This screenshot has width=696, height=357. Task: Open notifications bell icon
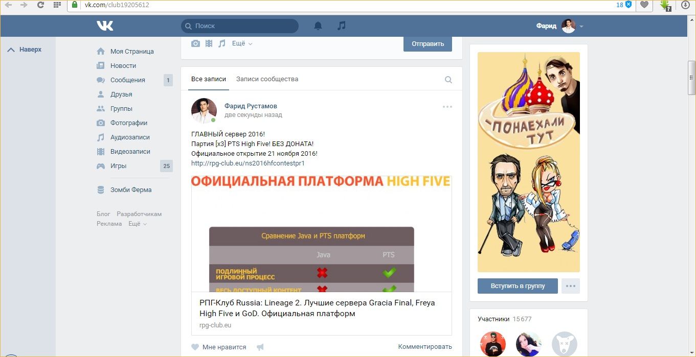click(x=318, y=26)
